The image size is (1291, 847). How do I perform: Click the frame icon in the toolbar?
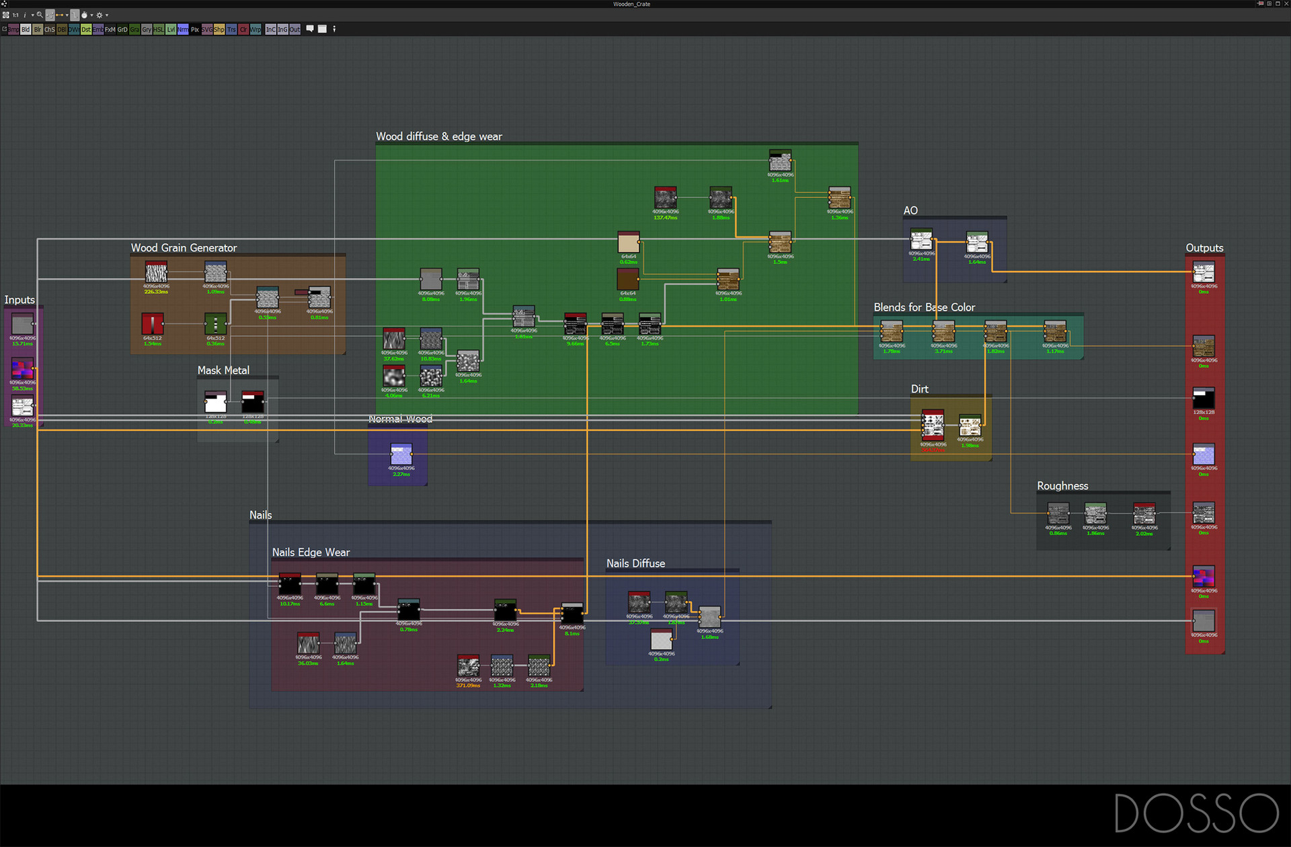click(x=322, y=29)
